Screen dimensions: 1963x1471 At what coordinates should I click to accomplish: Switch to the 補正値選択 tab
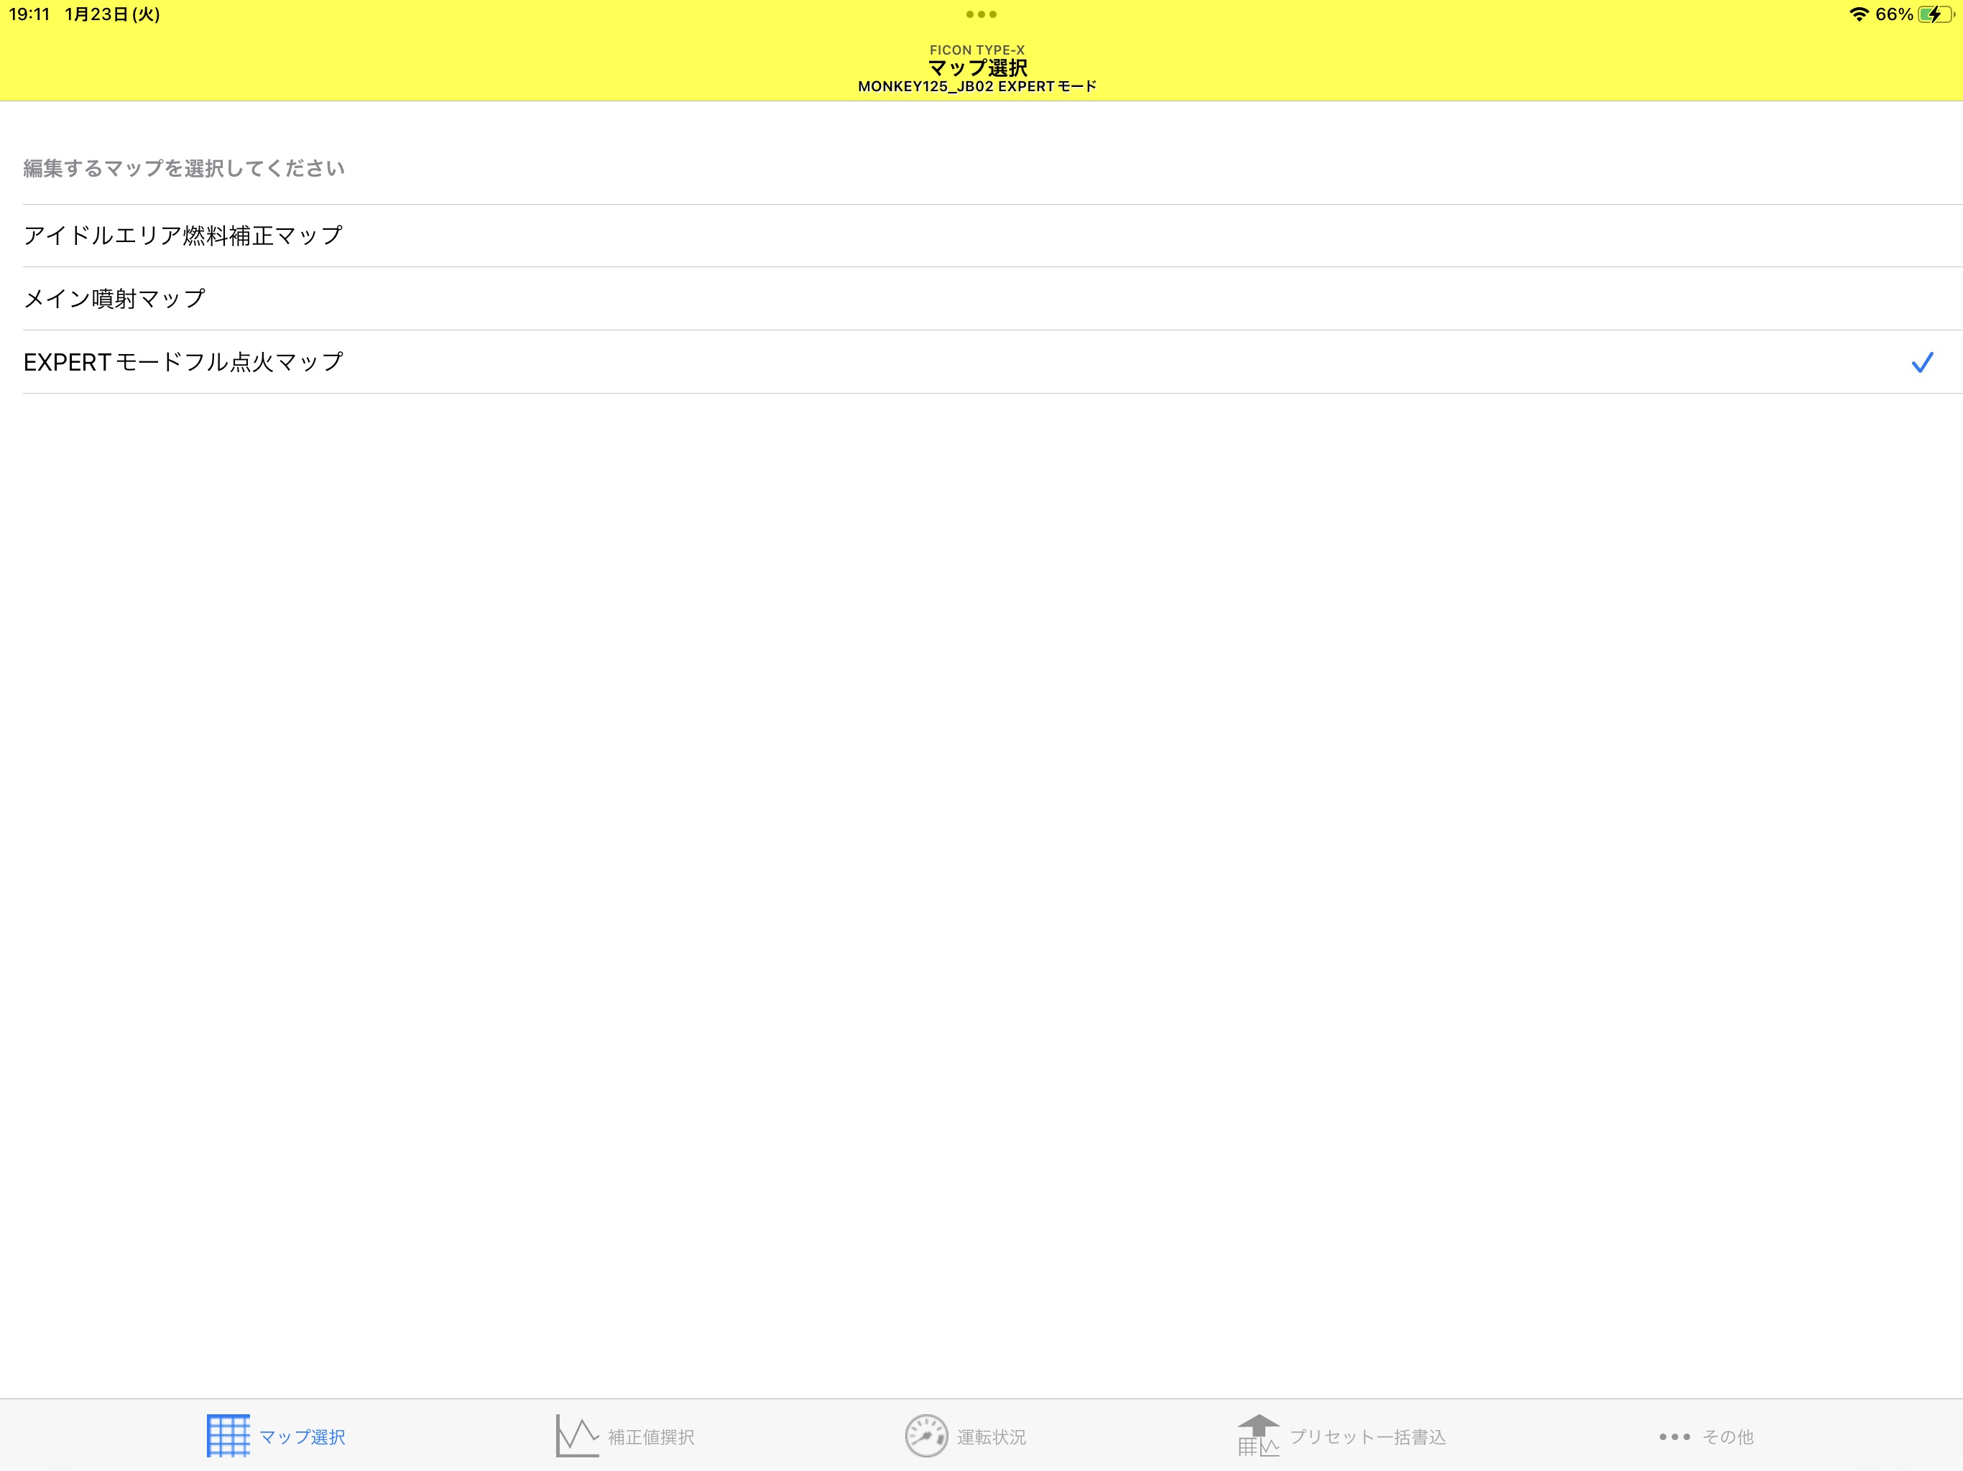coord(650,1437)
